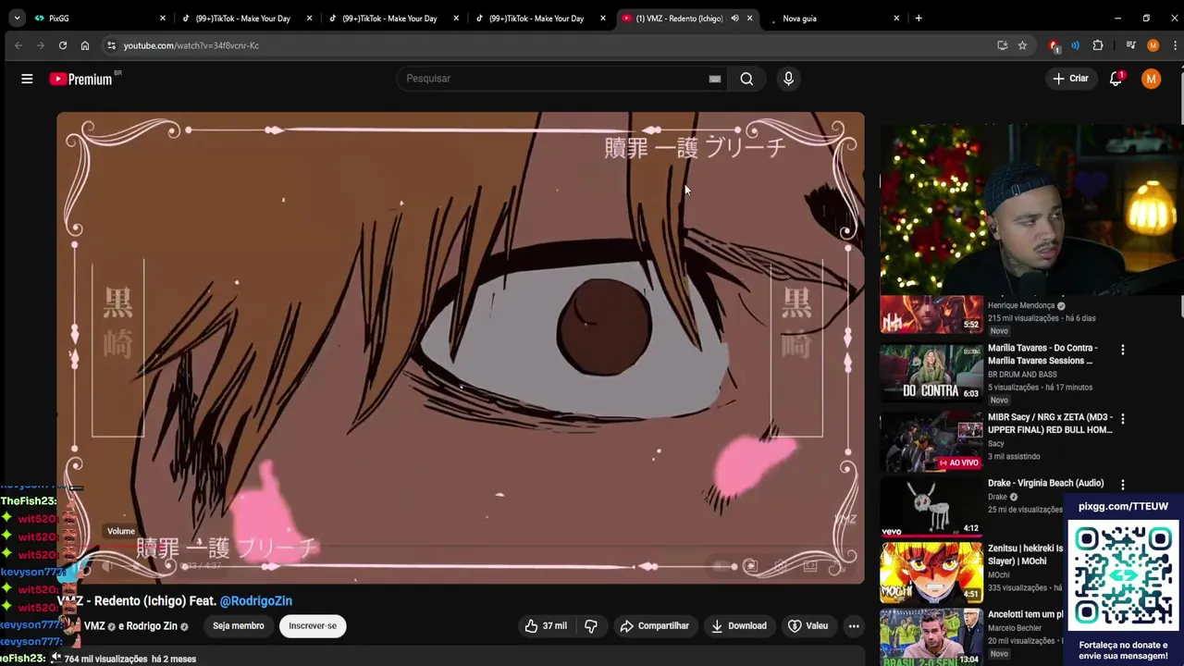Screen dimensions: 1184x666
Task: Open the browser home page icon
Action: 85,45
